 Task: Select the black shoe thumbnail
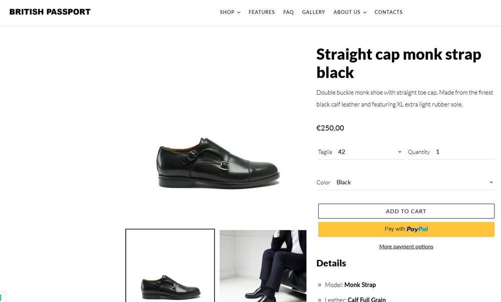click(x=170, y=265)
